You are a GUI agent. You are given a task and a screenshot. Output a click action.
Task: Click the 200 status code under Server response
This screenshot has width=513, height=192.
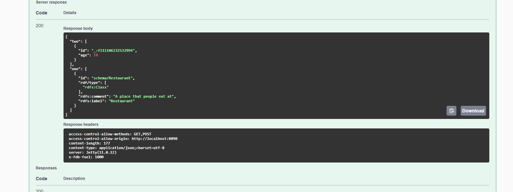(x=39, y=26)
